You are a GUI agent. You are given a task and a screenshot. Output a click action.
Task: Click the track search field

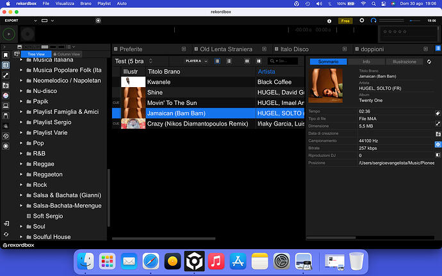click(x=282, y=61)
